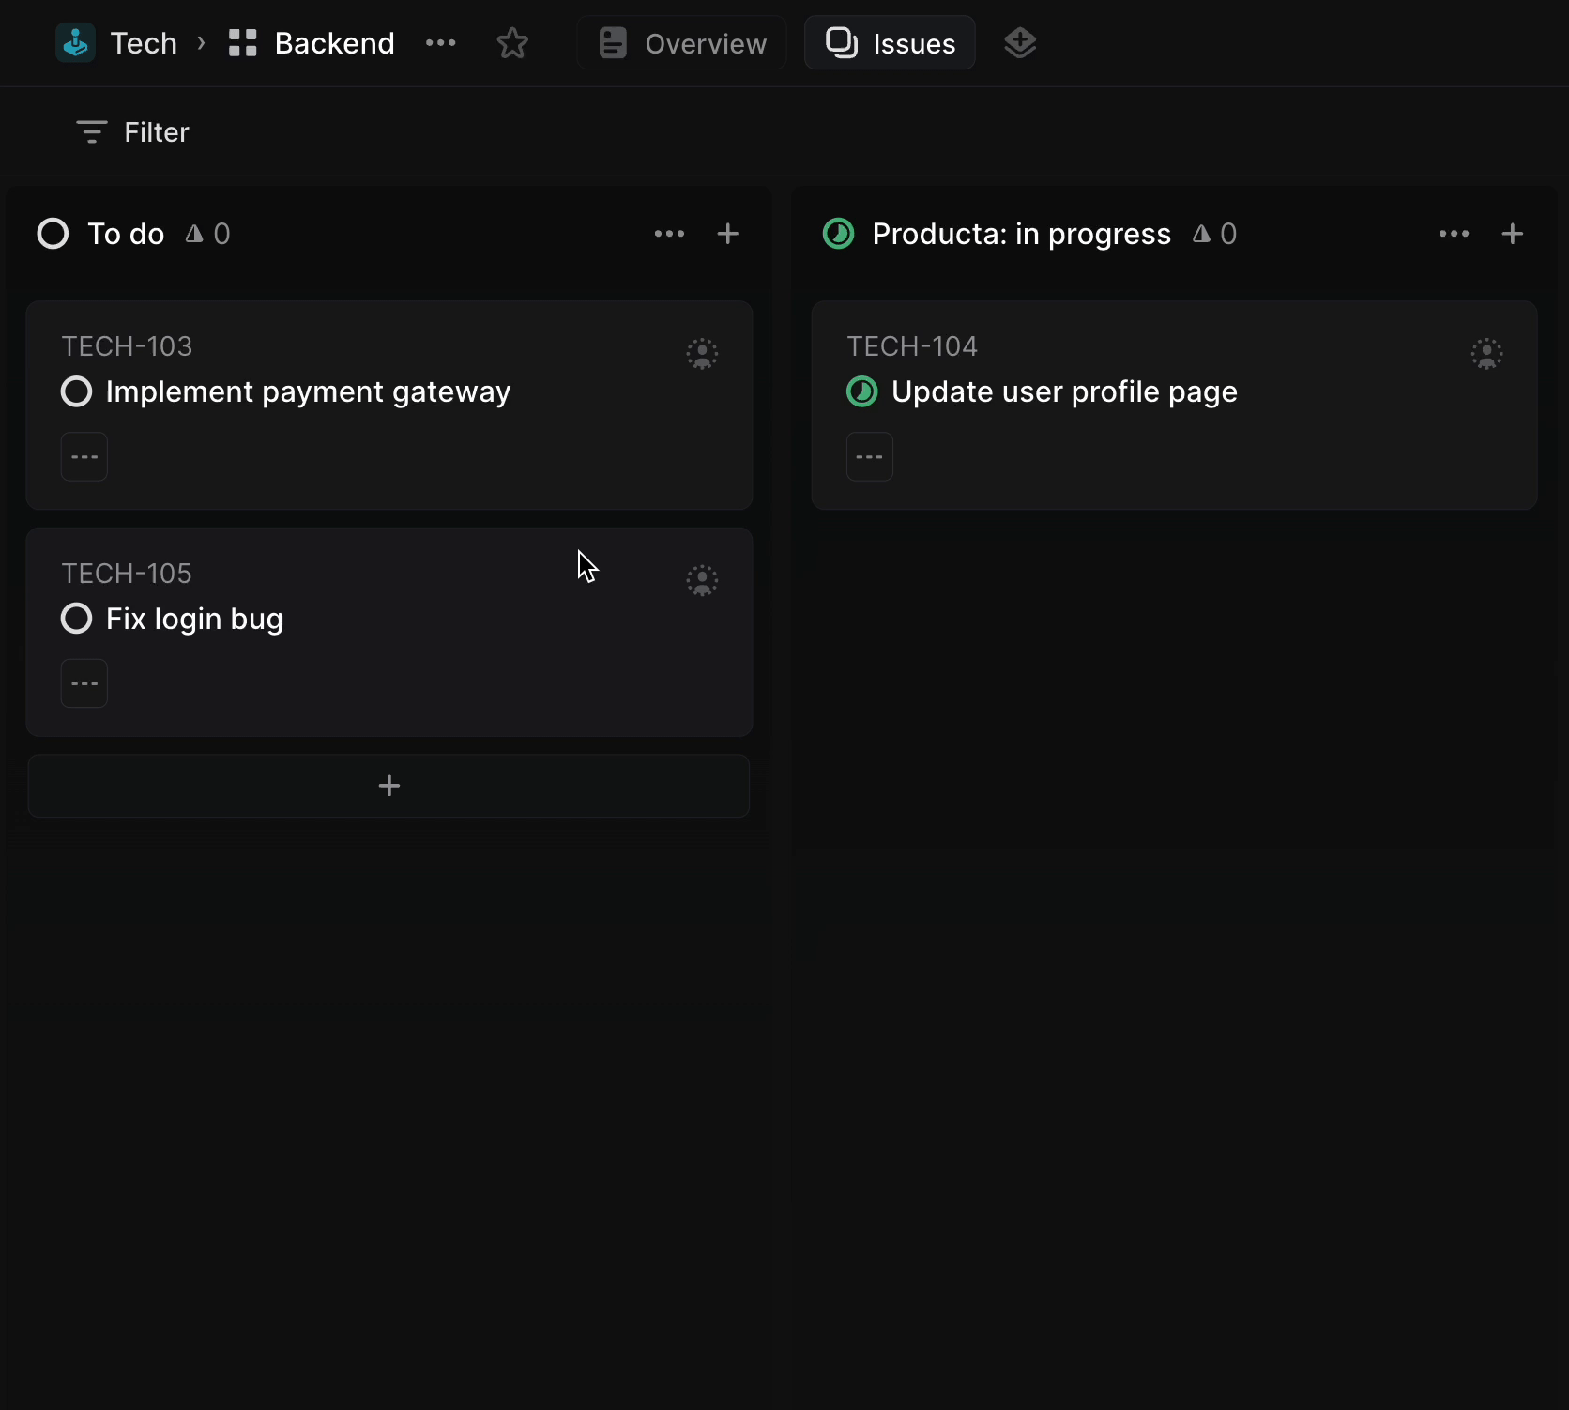The width and height of the screenshot is (1569, 1410).
Task: Switch to the Overview tab
Action: point(682,43)
